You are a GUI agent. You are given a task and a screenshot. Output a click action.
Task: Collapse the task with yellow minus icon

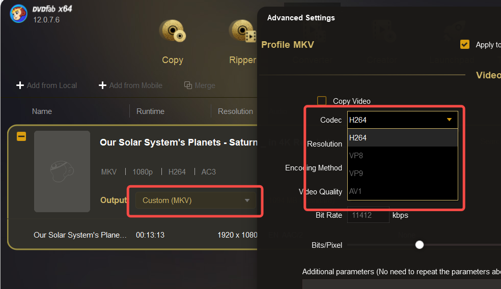click(x=21, y=136)
